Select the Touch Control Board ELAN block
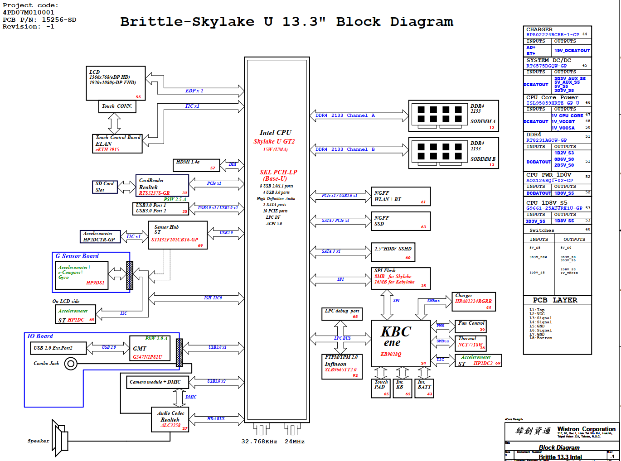This screenshot has width=621, height=461. pyautogui.click(x=117, y=144)
